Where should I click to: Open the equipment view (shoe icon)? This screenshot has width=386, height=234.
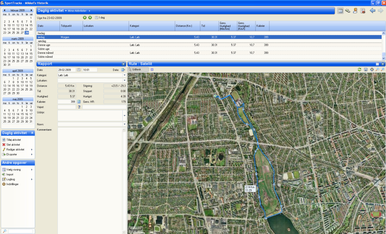coord(348,11)
